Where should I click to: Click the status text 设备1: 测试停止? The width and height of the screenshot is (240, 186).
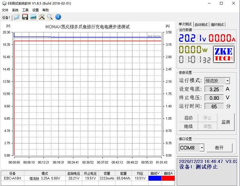198,167
